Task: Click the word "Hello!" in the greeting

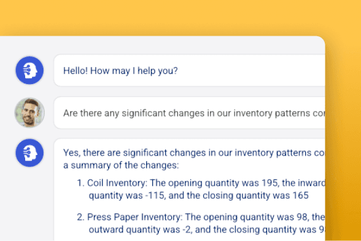Action: click(x=76, y=71)
